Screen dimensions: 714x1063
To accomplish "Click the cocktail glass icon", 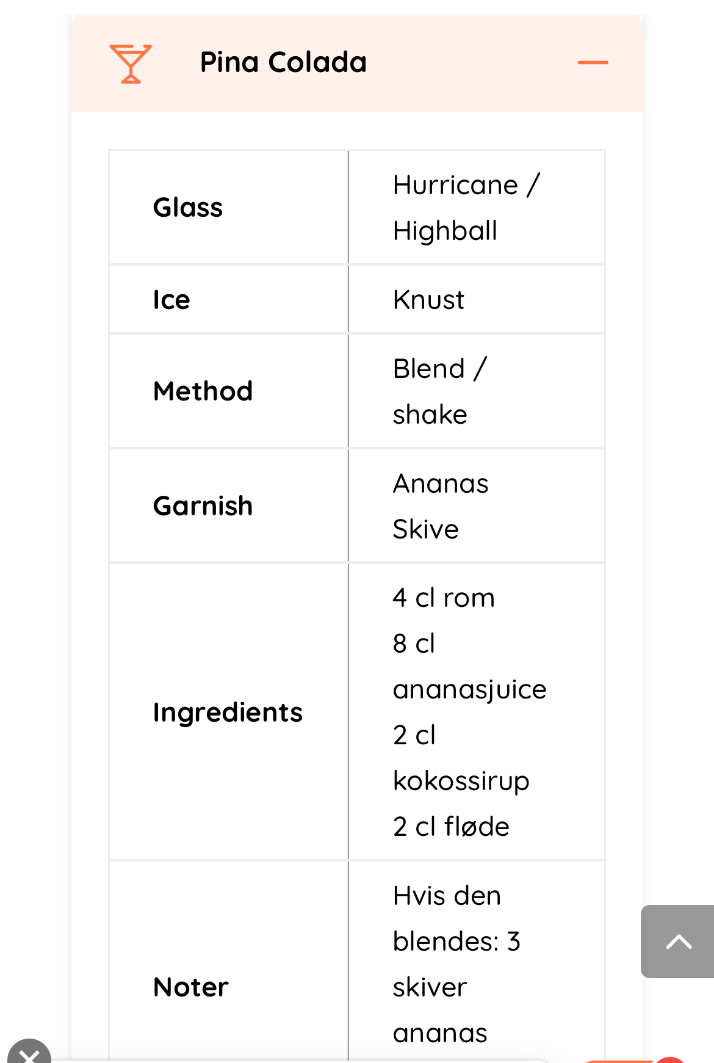I will click(131, 63).
